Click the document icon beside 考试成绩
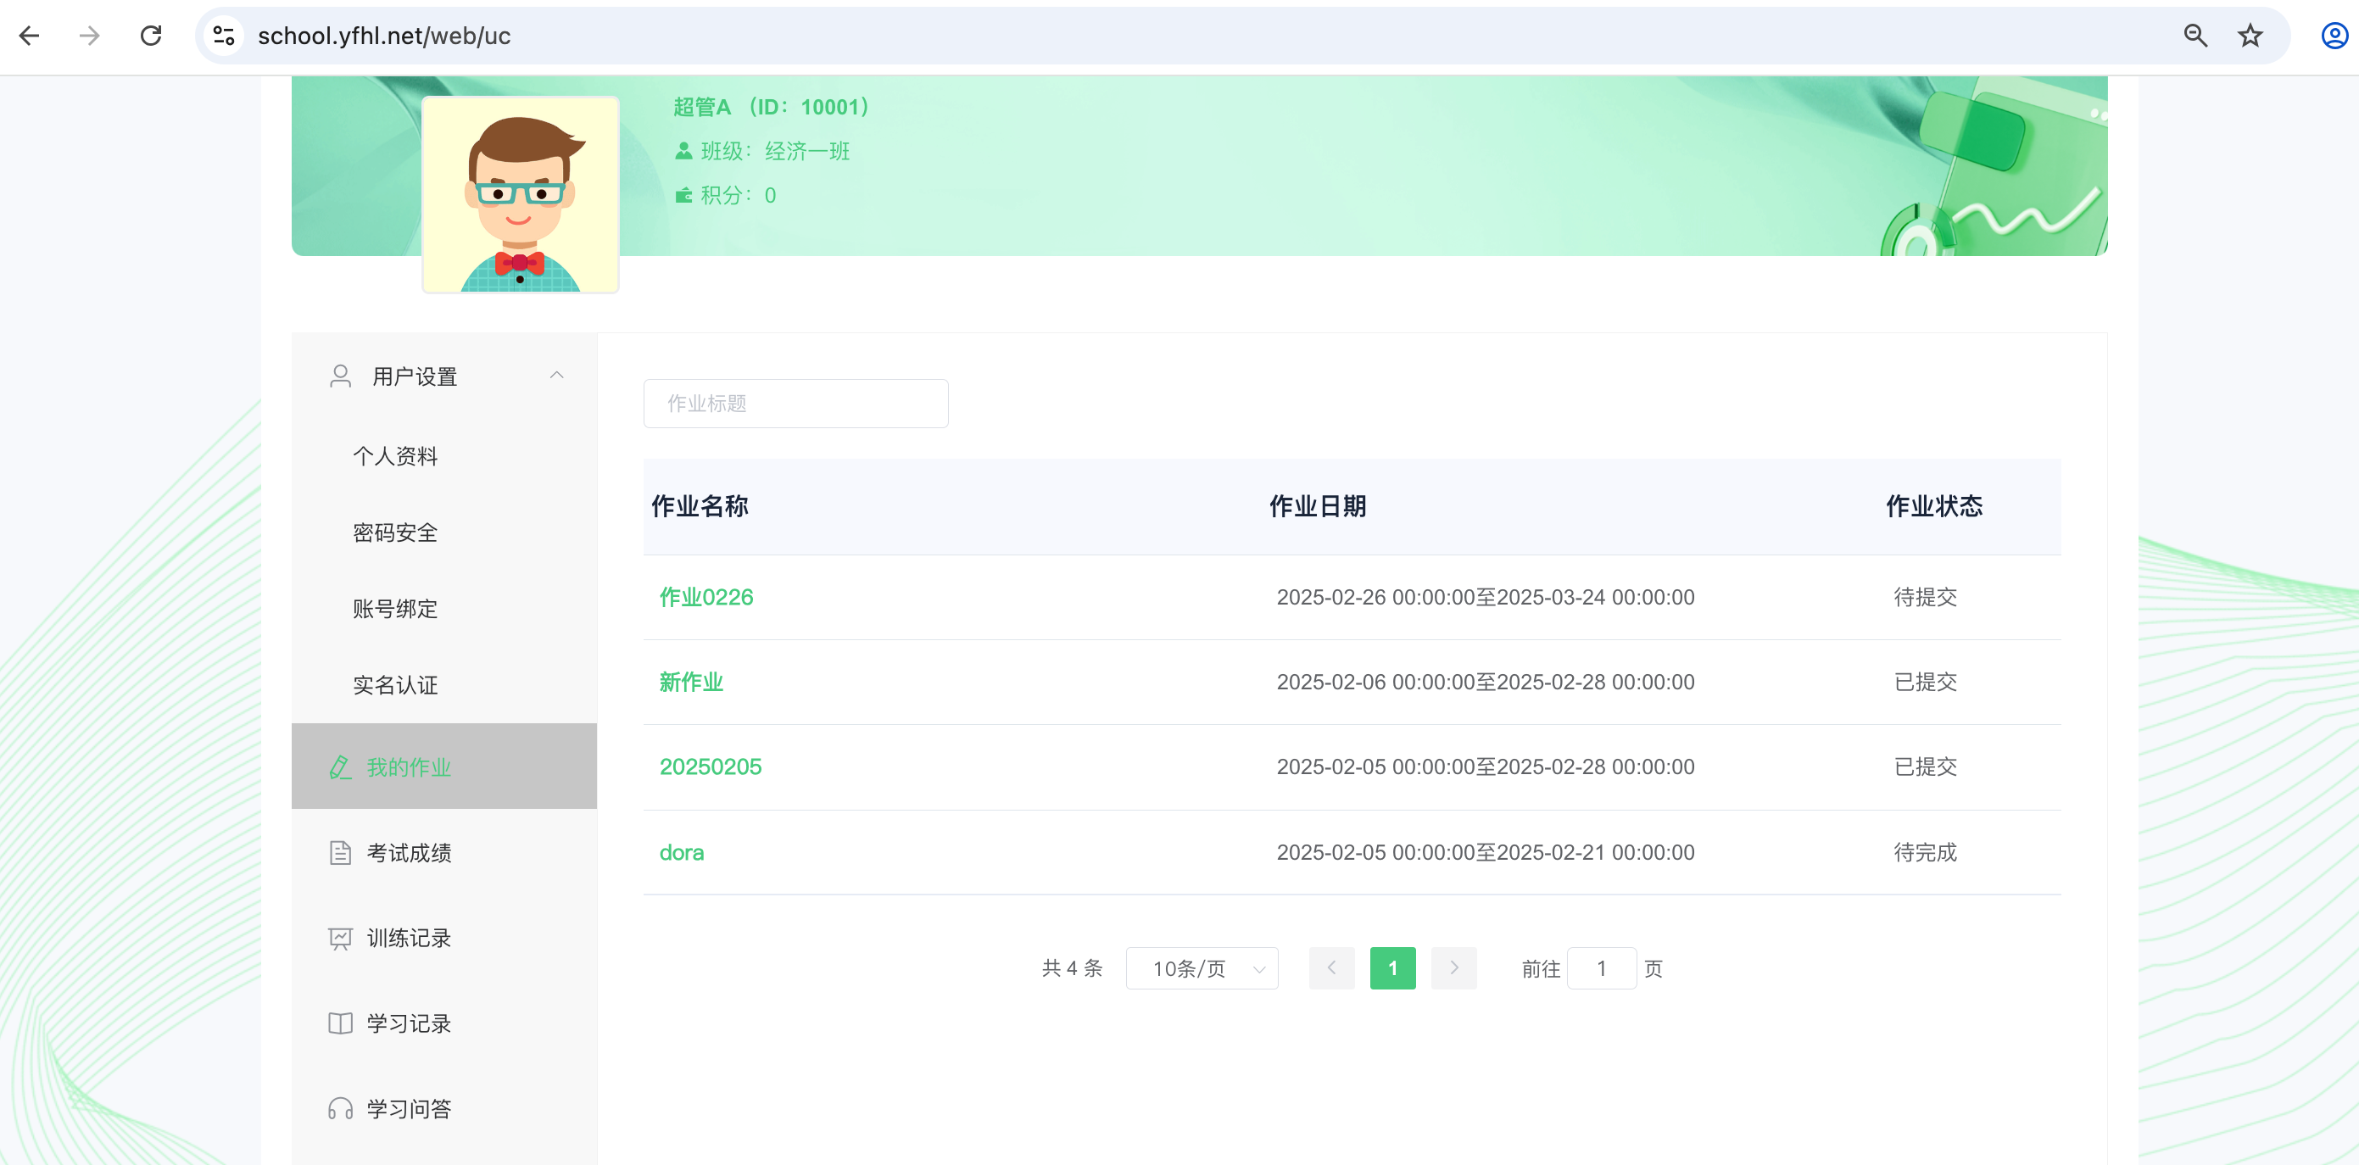 point(340,853)
